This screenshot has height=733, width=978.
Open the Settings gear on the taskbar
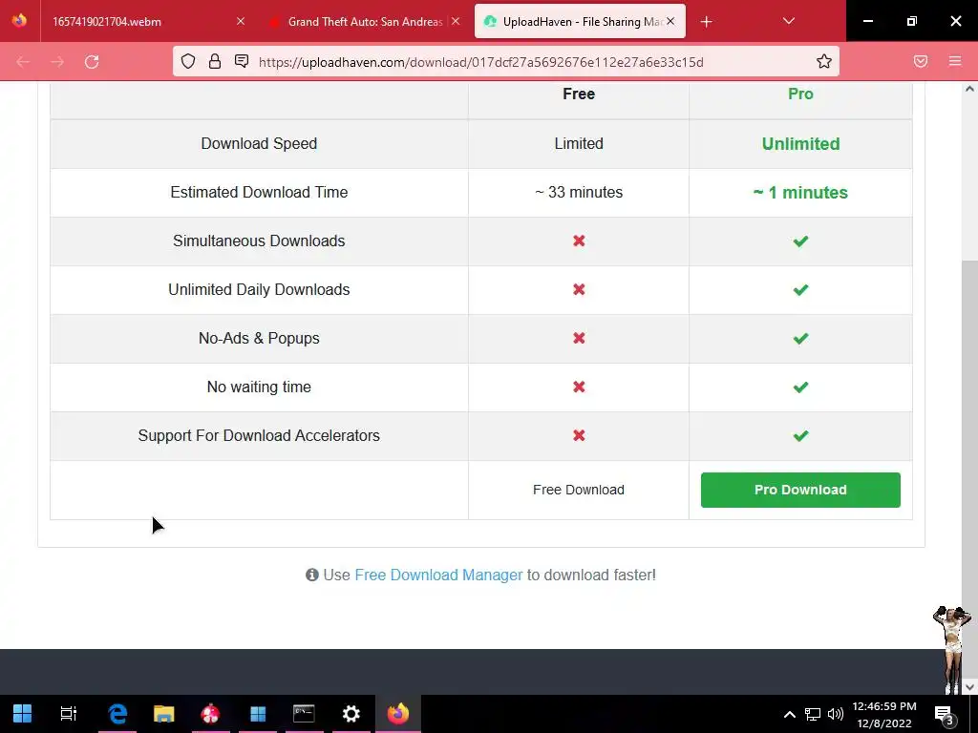coord(351,713)
